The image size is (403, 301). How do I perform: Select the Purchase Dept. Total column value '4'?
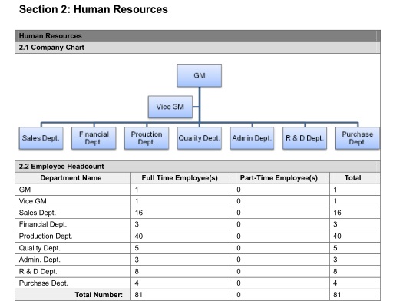(x=335, y=283)
